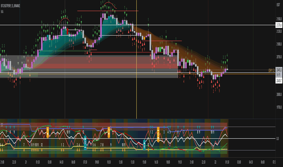Click the 0.0 oscillator scale label
This screenshot has height=167, width=283.
pos(278,139)
